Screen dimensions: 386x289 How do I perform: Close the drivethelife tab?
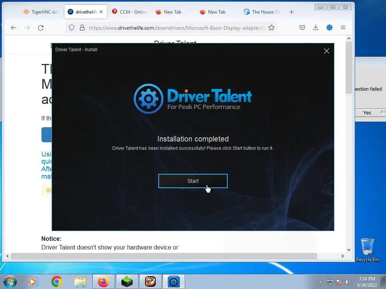click(101, 12)
